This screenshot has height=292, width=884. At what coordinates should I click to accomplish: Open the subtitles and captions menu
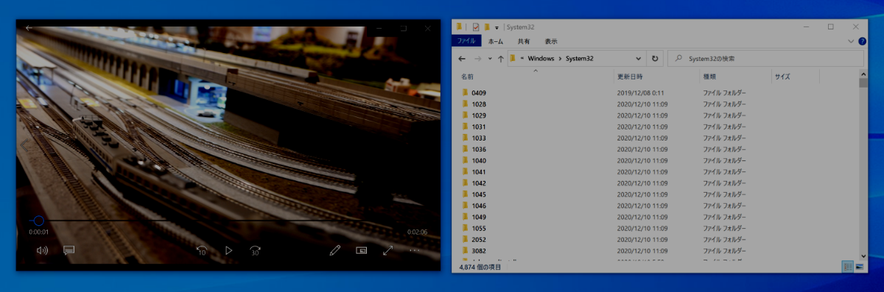[x=69, y=250]
